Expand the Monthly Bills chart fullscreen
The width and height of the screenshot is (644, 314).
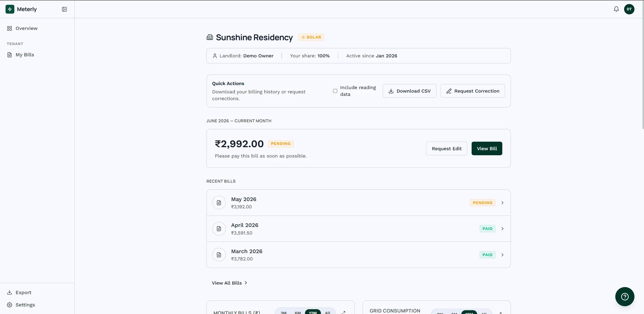pyautogui.click(x=343, y=312)
